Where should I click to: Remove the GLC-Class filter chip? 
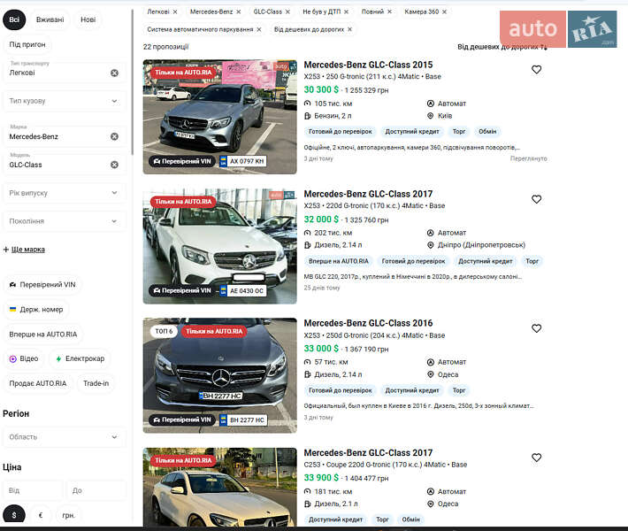[x=287, y=12]
